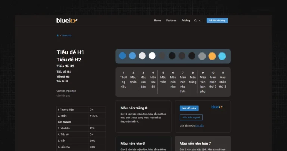
Task: Click the 'Màu nền nhẹ hơn 7' card title
Action: 195,144
